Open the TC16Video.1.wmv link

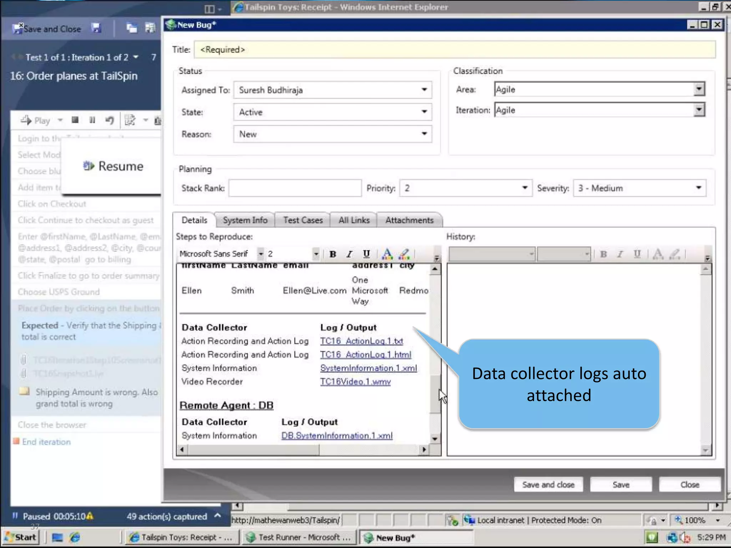(x=355, y=382)
